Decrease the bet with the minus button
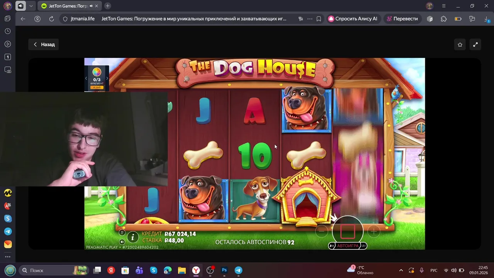Screen dimensions: 494x278 pos(321,231)
